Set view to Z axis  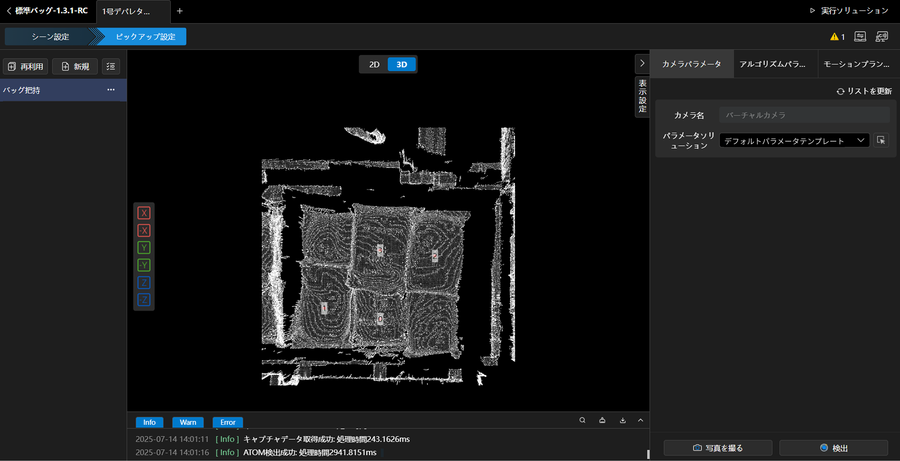tap(144, 282)
